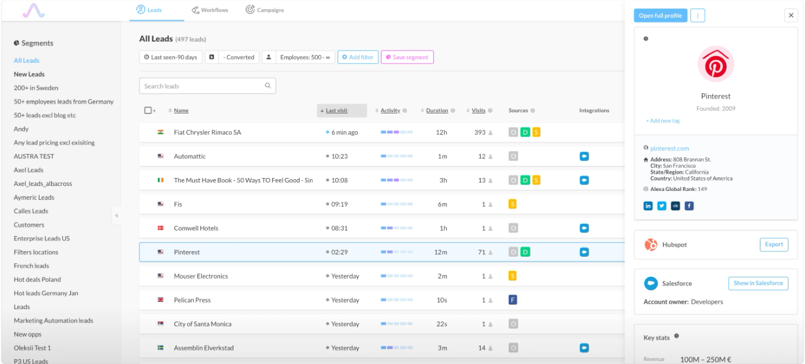Click activity bar in Pinterest row

coord(397,252)
